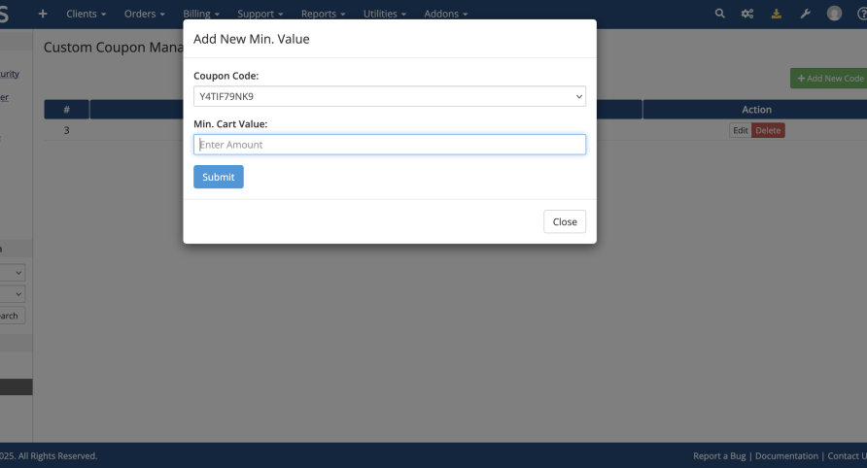Click the Min. Cart Value amount field
This screenshot has height=468, width=867.
389,145
